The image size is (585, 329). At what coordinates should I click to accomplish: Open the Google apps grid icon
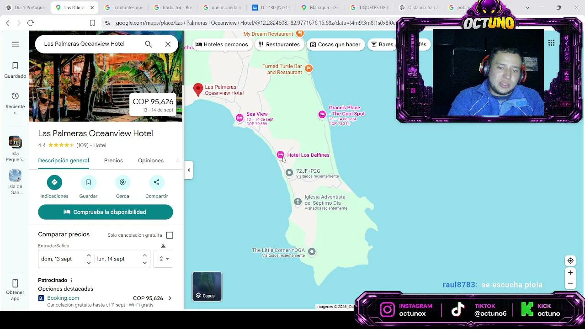coord(552,42)
